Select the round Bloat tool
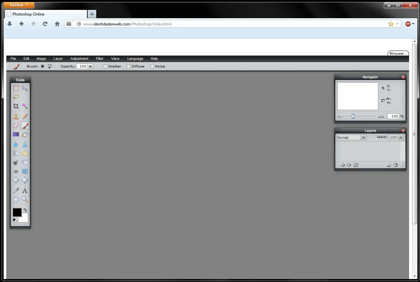This screenshot has height=282, width=420. point(16,180)
